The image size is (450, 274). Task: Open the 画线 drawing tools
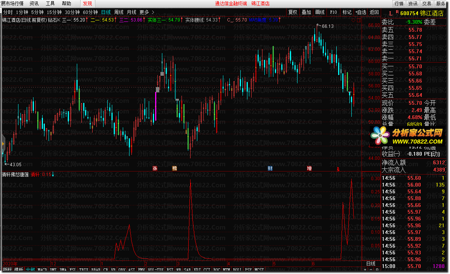point(320,12)
